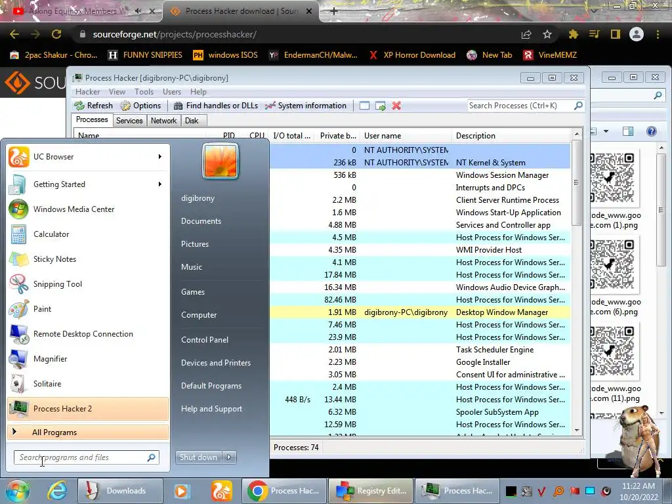The width and height of the screenshot is (672, 504).
Task: Mute the YouTube tab audio icon
Action: tap(138, 11)
